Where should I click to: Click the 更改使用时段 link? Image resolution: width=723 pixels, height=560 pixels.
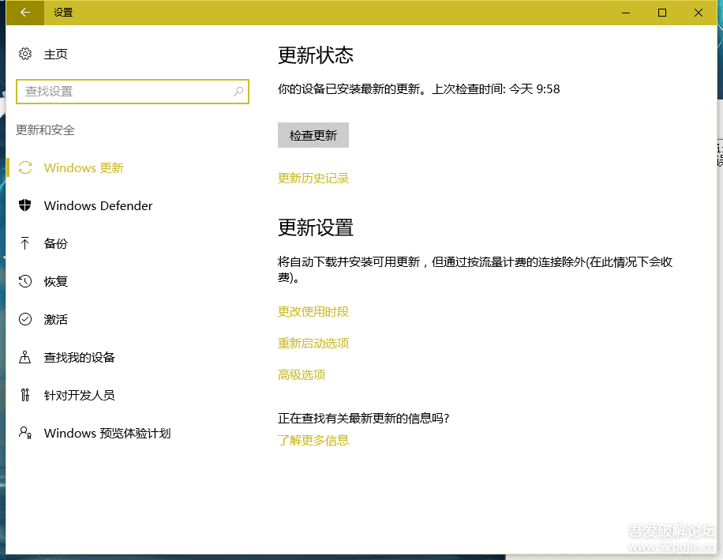coord(313,311)
